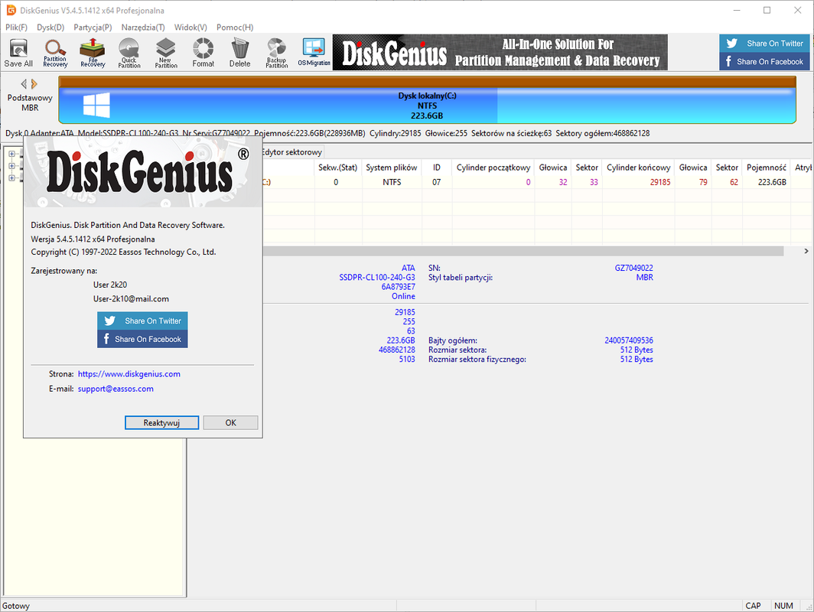Click the ID column header
The image size is (814, 612).
[x=437, y=168]
